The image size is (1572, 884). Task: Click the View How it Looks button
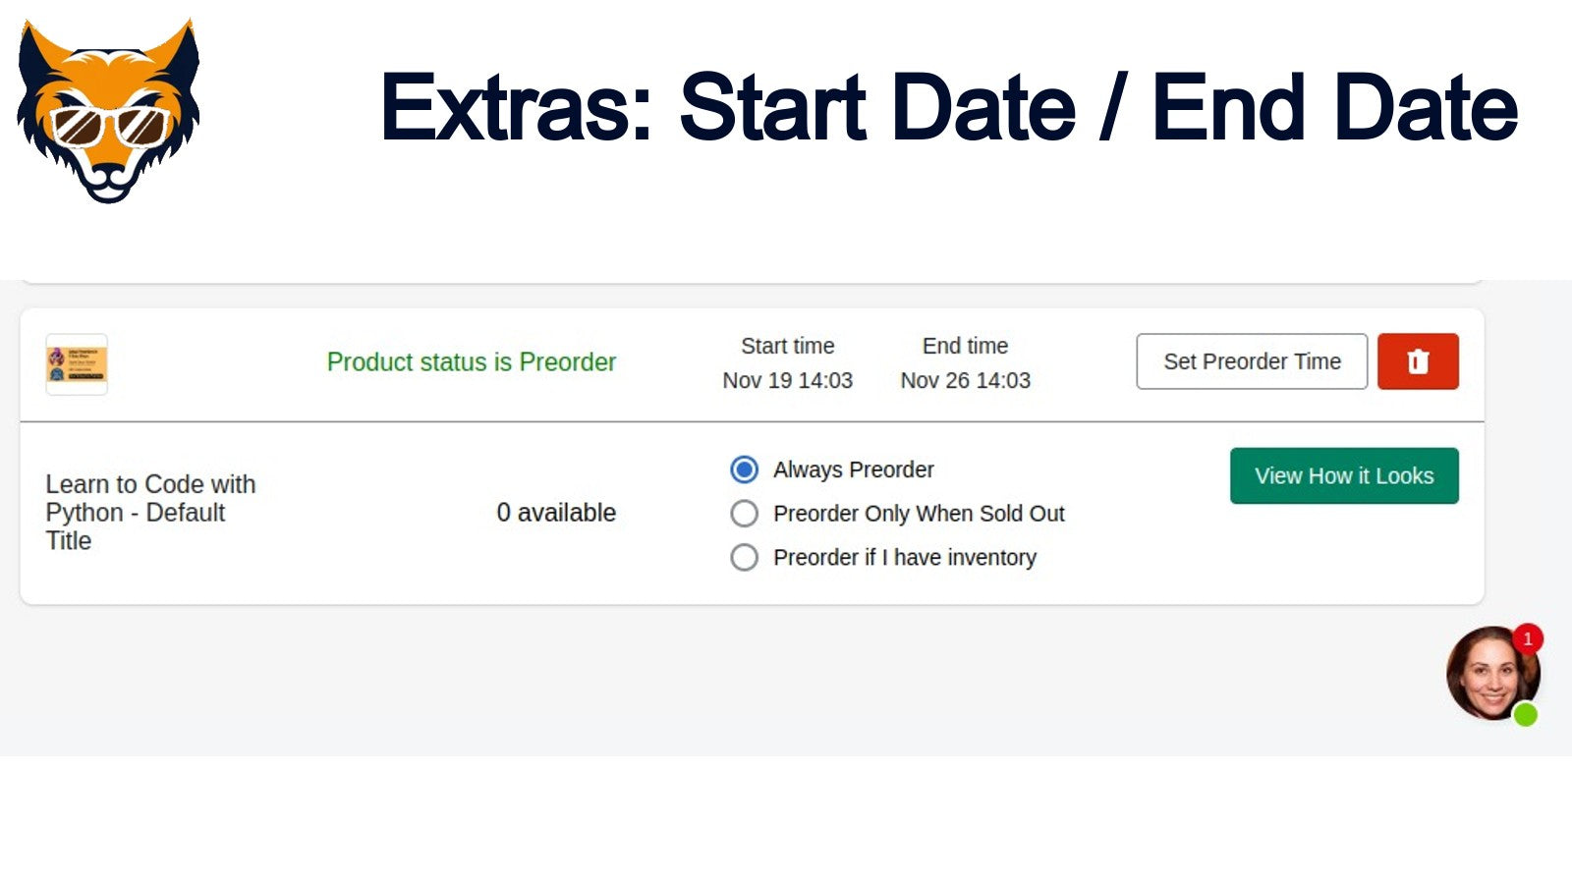tap(1344, 475)
